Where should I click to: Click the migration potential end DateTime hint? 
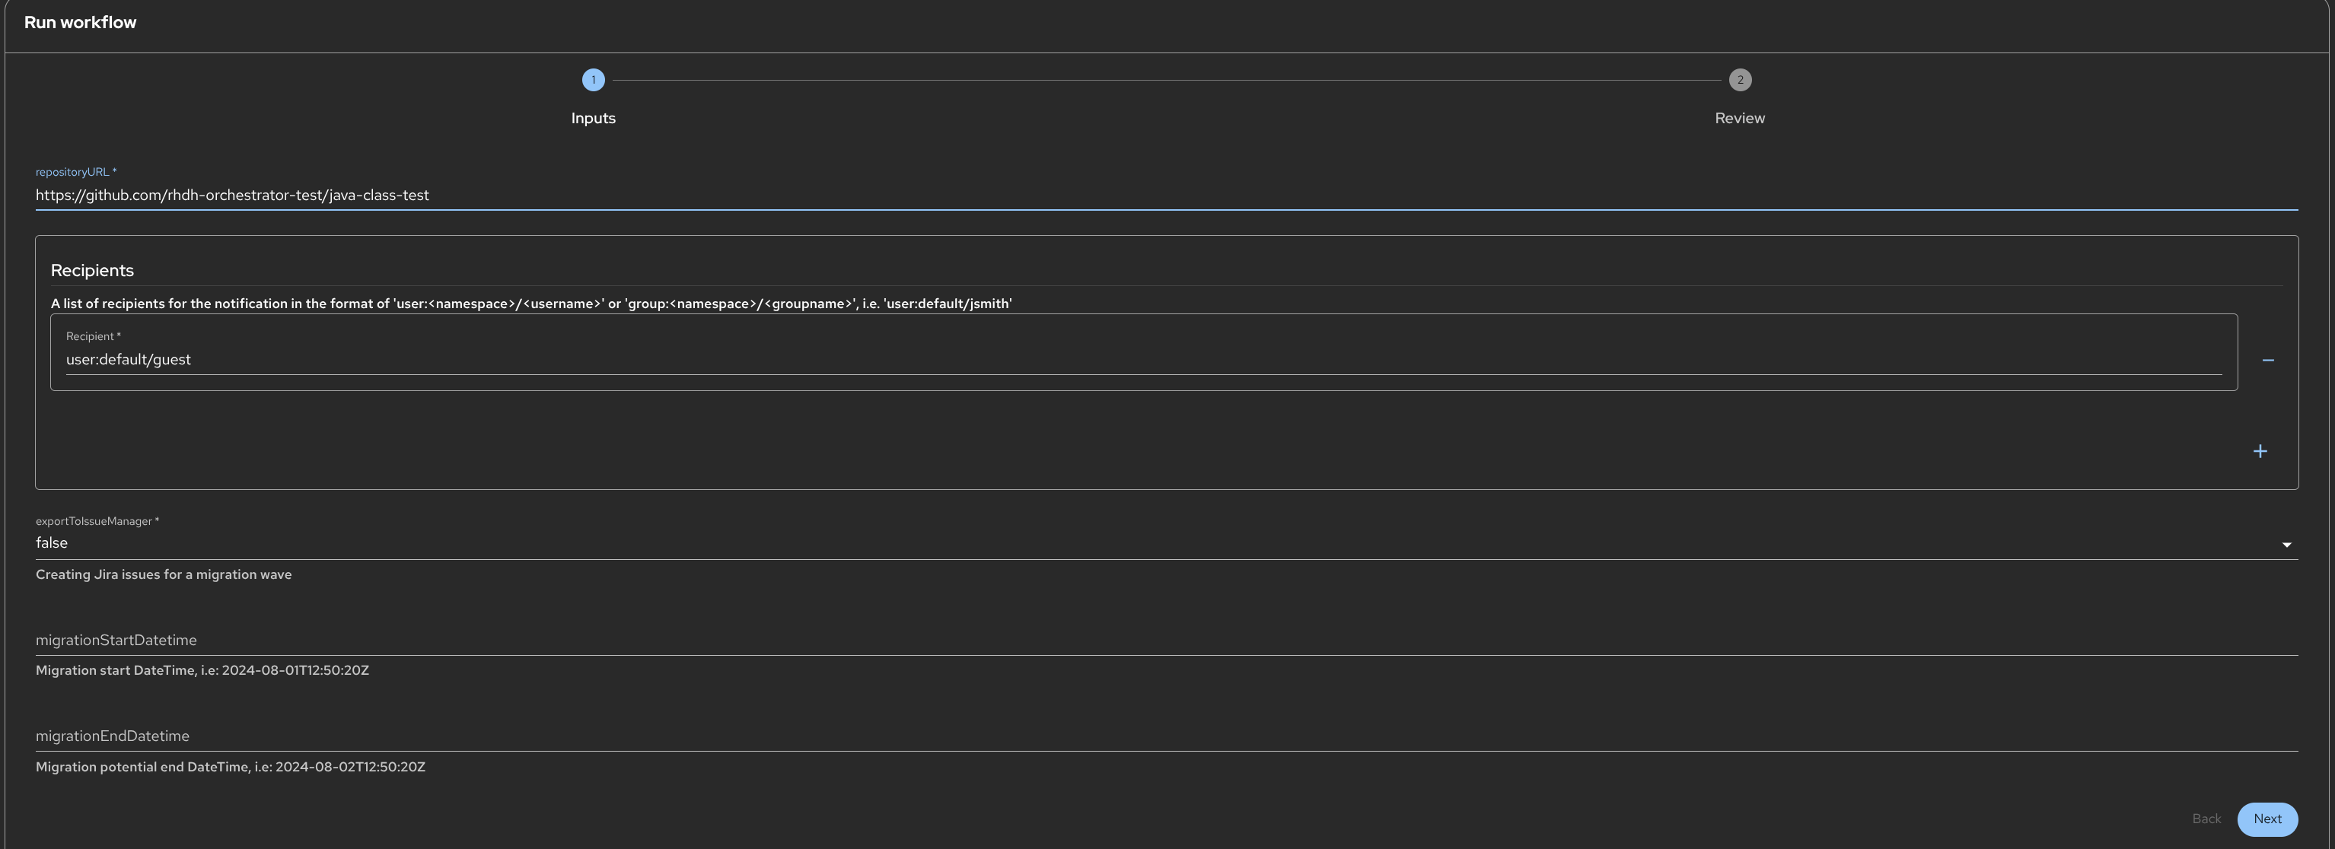click(x=231, y=768)
